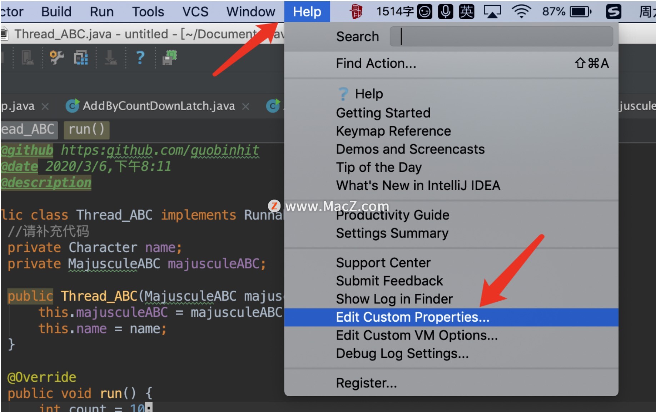Click the Sogou S icon in menu bar
656x412 pixels.
click(x=613, y=12)
